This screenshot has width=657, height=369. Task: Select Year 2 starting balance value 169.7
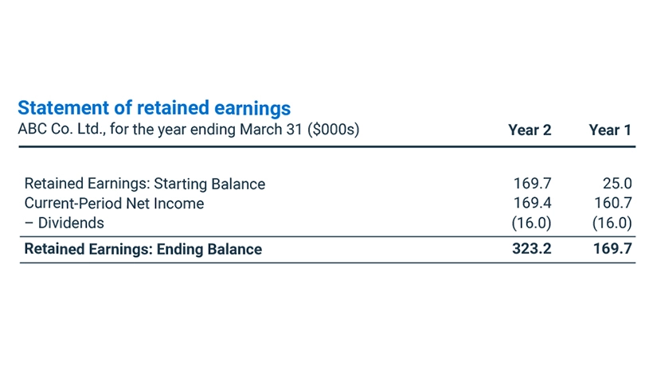(532, 184)
